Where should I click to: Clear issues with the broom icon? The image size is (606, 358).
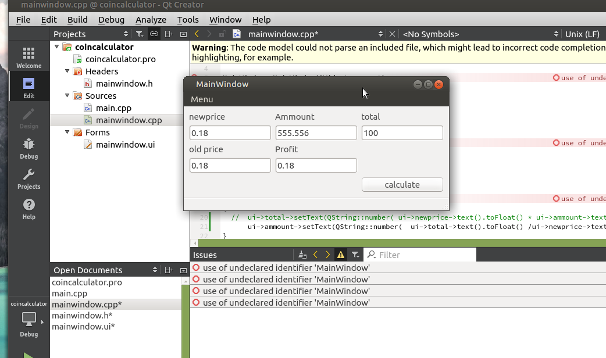pos(302,255)
